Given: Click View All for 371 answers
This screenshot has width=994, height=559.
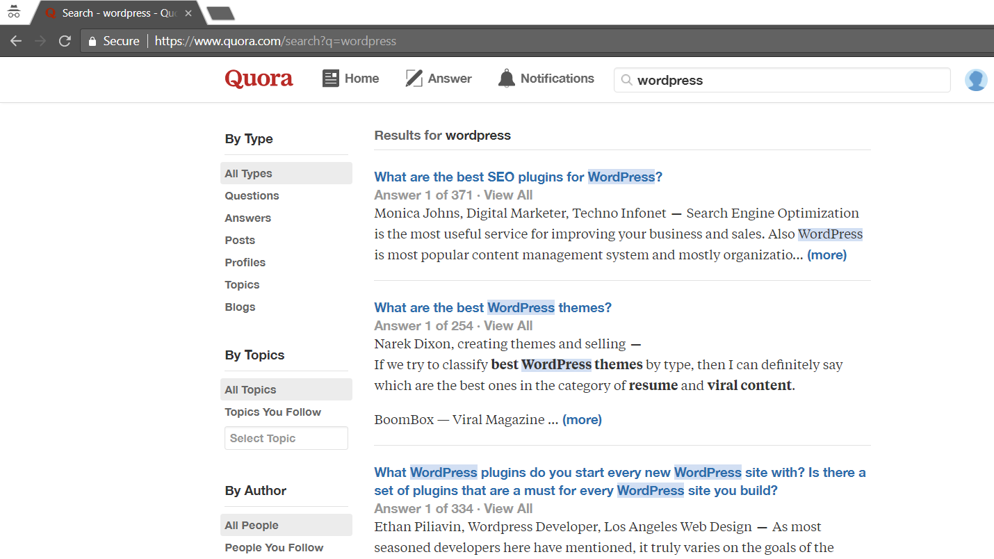Looking at the screenshot, I should [x=508, y=195].
